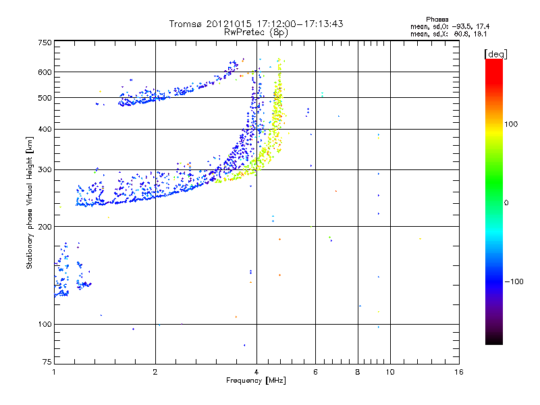
Task: Click the phase colorbar gradient
Action: pos(494,201)
